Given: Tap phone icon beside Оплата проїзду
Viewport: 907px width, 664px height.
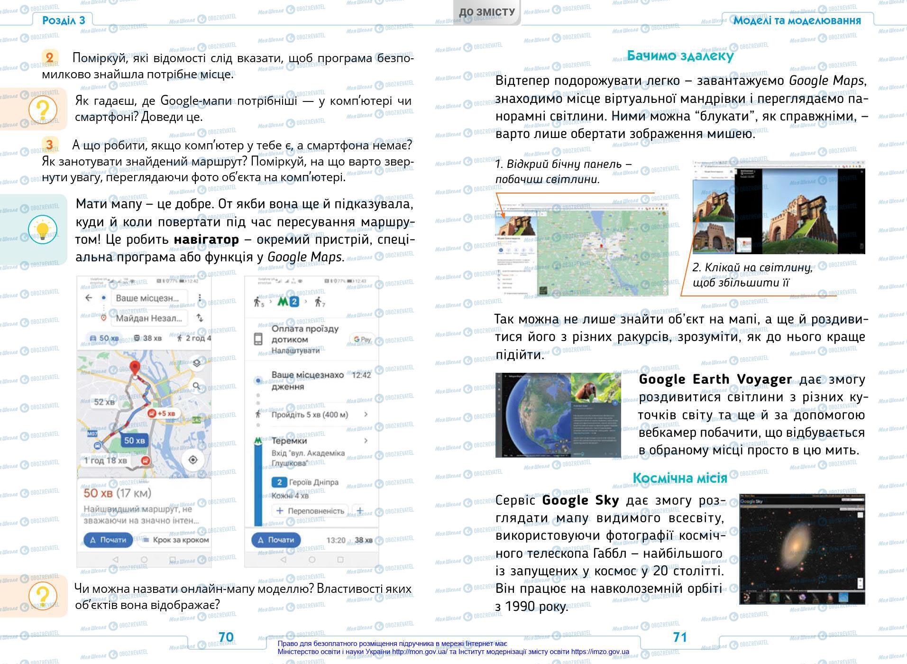Looking at the screenshot, I should (258, 339).
